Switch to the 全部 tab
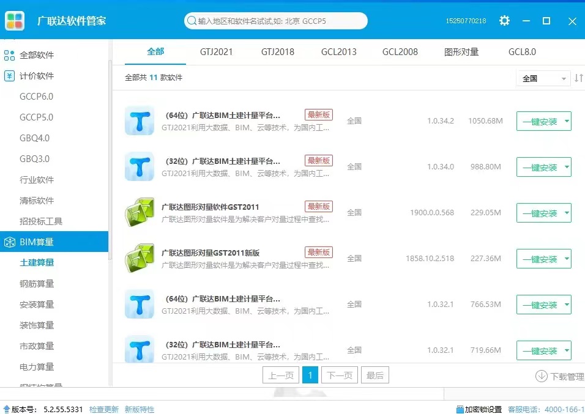This screenshot has width=585, height=414. (x=155, y=51)
